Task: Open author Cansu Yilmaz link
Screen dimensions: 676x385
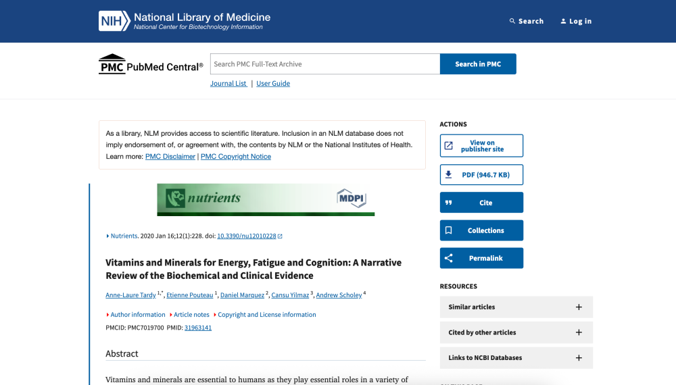Action: [290, 295]
